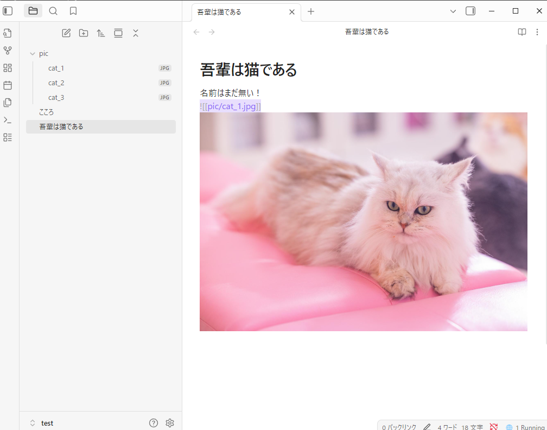Click the 吾輩は猫である heading in the editor

point(249,69)
